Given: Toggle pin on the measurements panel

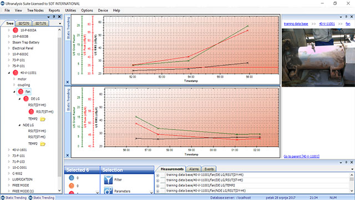Looking at the screenshot, I should [x=346, y=162].
